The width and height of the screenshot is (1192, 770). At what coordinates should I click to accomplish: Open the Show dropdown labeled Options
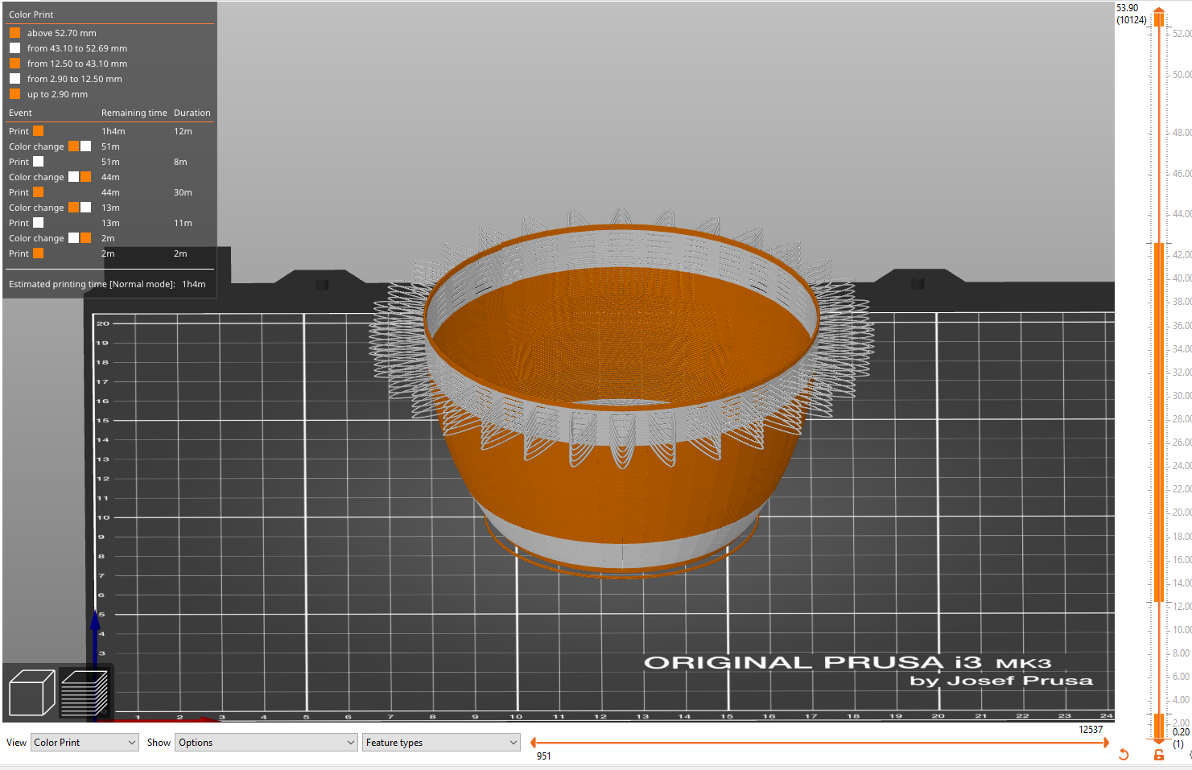pos(266,743)
